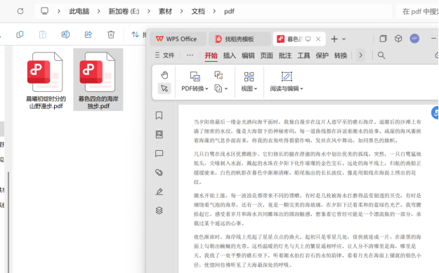
Task: Switch to the 开始 ribbon tab
Action: (x=211, y=55)
